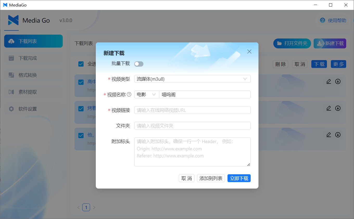This screenshot has width=354, height=219.
Task: Select 下载完成 in the sidebar
Action: 33,58
